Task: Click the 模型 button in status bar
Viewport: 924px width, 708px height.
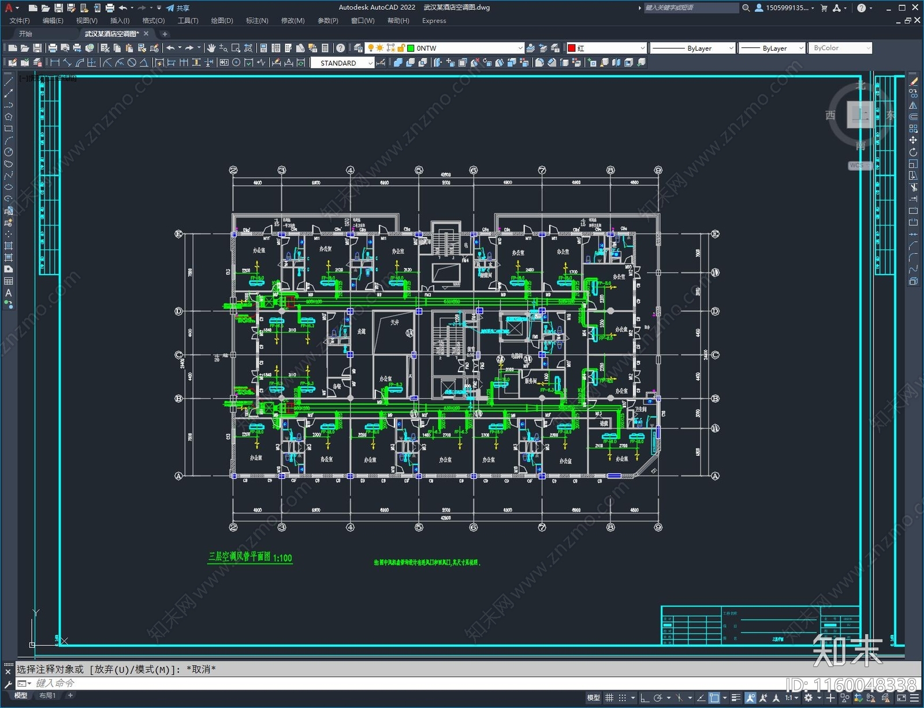Action: click(x=593, y=698)
